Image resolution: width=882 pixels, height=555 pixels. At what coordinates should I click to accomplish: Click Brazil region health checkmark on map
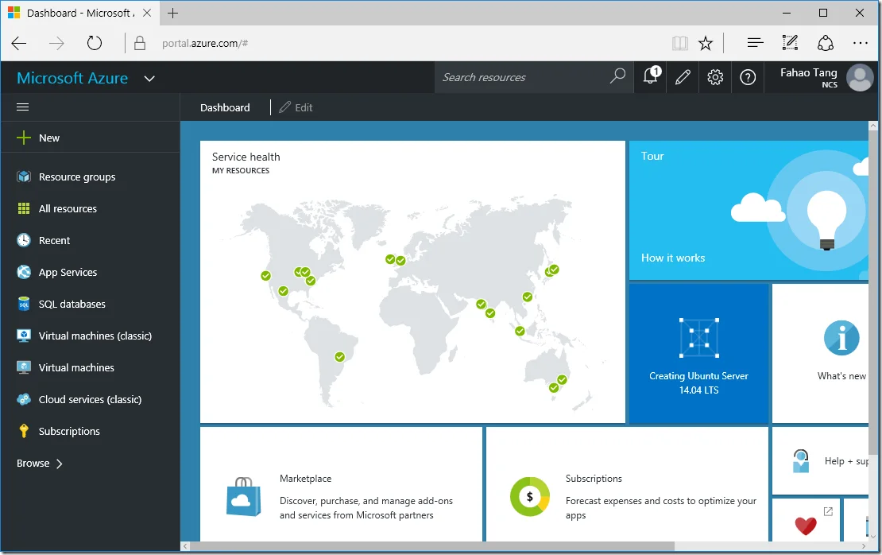[x=340, y=357]
